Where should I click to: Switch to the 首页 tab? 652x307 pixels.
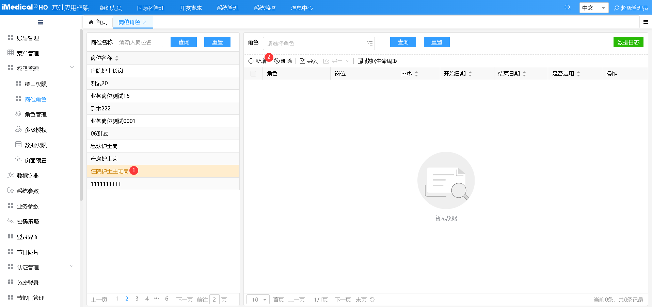pyautogui.click(x=98, y=22)
